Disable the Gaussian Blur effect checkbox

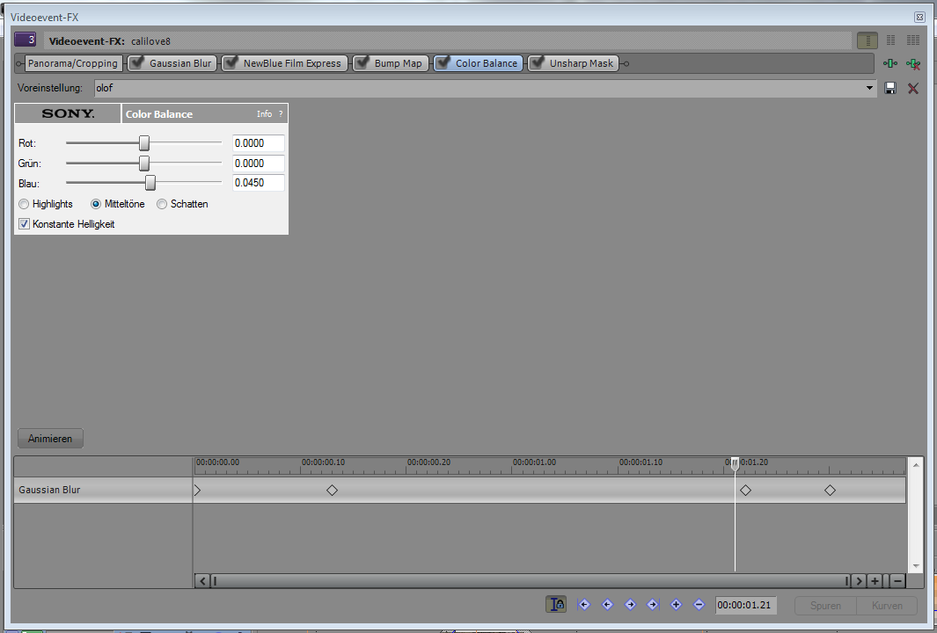pyautogui.click(x=137, y=63)
